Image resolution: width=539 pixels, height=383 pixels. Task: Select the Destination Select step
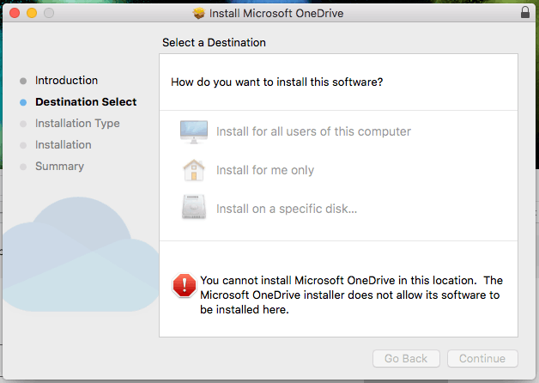point(86,102)
